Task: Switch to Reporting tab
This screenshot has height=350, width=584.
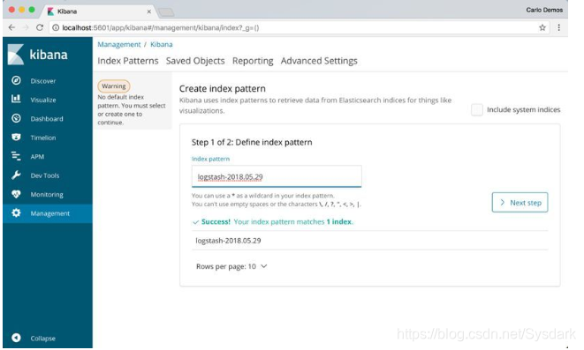Action: pos(253,61)
